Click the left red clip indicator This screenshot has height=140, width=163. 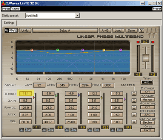(138, 42)
